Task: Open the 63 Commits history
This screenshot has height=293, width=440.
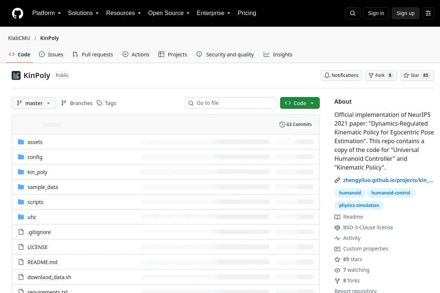Action: (x=296, y=125)
